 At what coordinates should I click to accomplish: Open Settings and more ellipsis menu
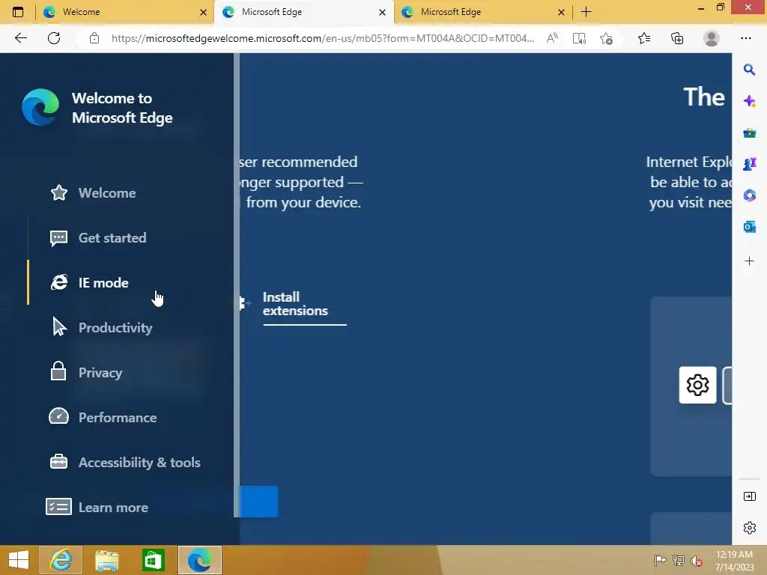pos(745,38)
